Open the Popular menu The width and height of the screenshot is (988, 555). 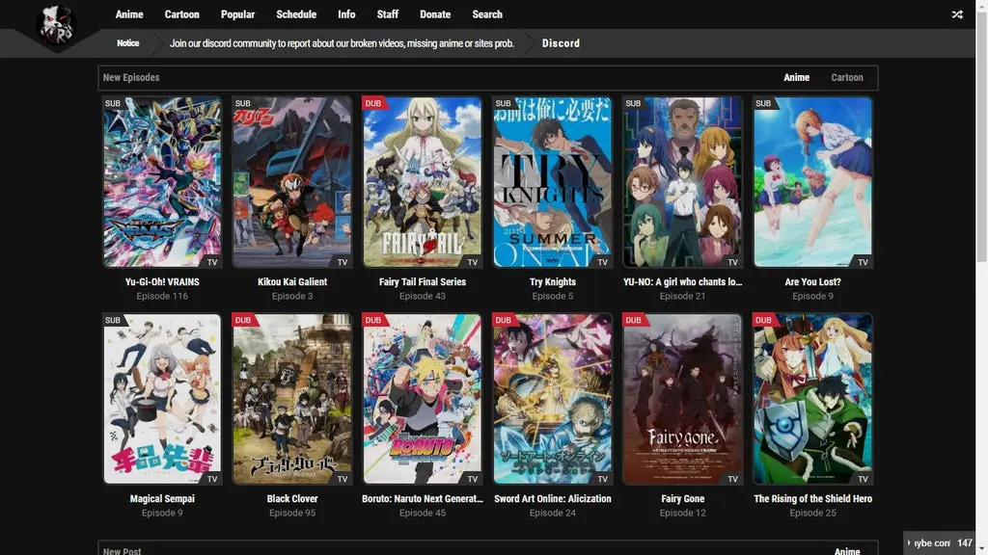click(237, 13)
